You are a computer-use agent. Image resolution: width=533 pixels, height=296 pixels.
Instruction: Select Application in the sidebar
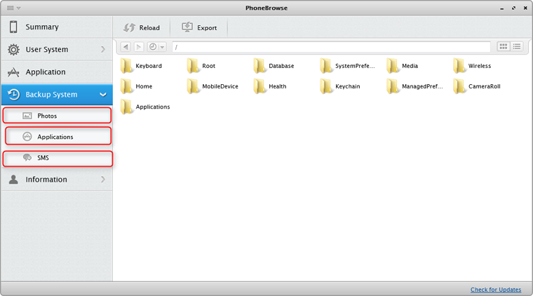[x=46, y=72]
